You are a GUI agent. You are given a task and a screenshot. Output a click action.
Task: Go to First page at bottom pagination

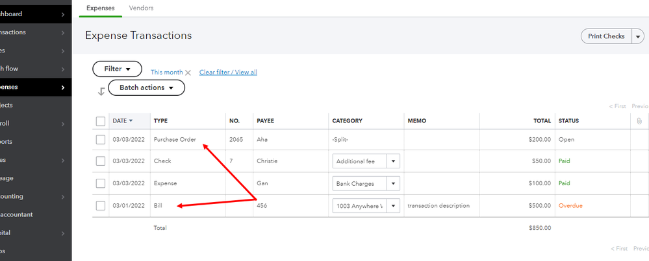[619, 248]
